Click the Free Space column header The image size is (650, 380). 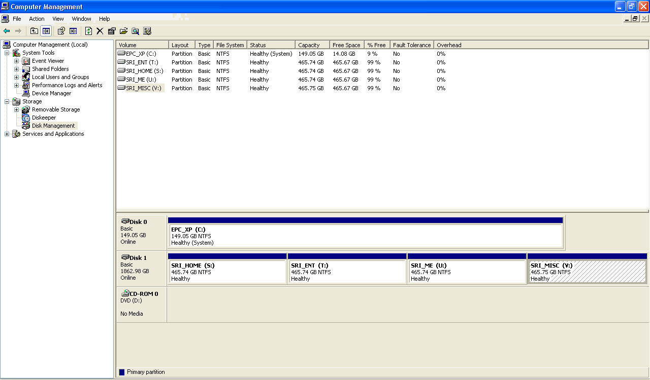click(x=346, y=45)
